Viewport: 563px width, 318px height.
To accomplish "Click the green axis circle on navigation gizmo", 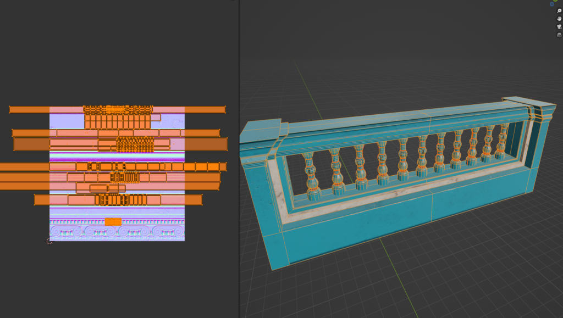I will tap(555, 1).
